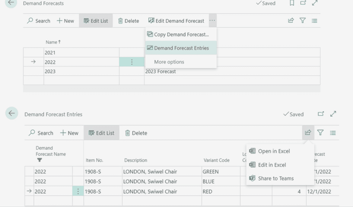Expand Demand Forecast Entries page to full screen
The width and height of the screenshot is (353, 207).
click(x=333, y=114)
